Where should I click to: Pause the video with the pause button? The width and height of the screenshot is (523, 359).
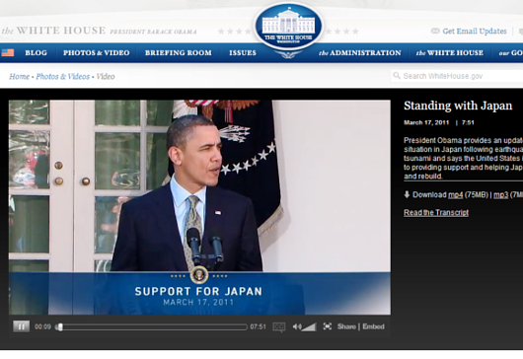21,326
